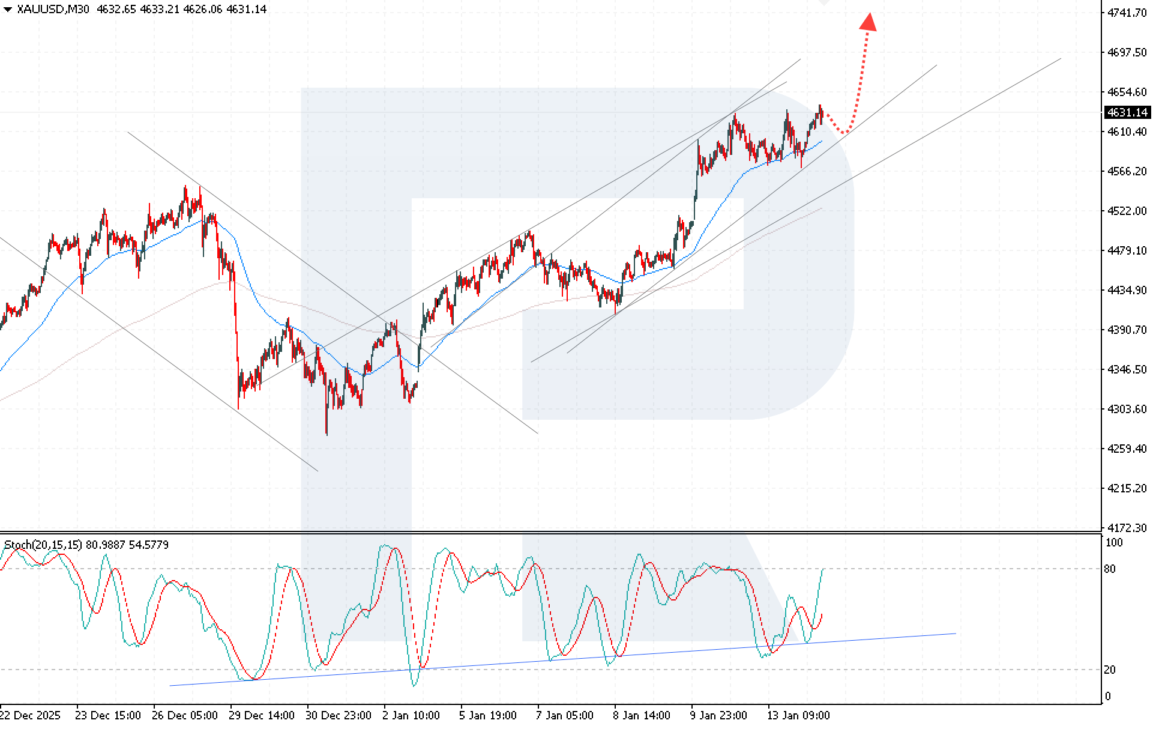Image resolution: width=1156 pixels, height=729 pixels.
Task: Click the dropdown triangle beside XAUUSD,M30
Action: tap(8, 9)
